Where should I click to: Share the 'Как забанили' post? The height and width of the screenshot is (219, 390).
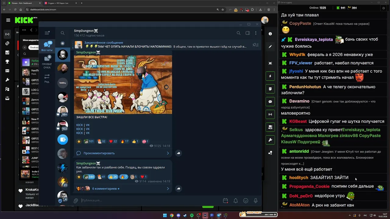point(179,189)
